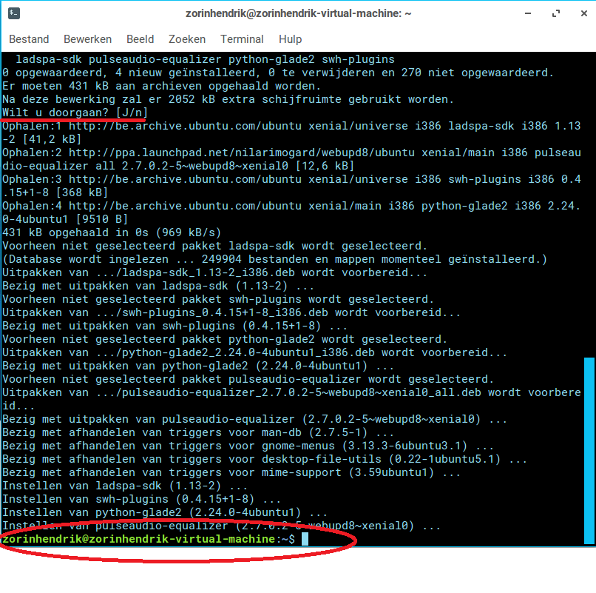Minimize the terminal window
596x593 pixels.
(528, 14)
